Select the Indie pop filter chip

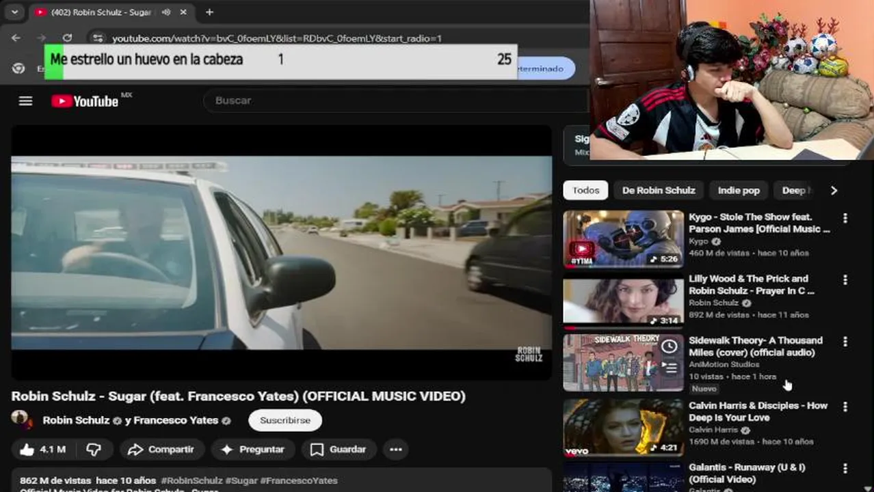[x=739, y=191]
